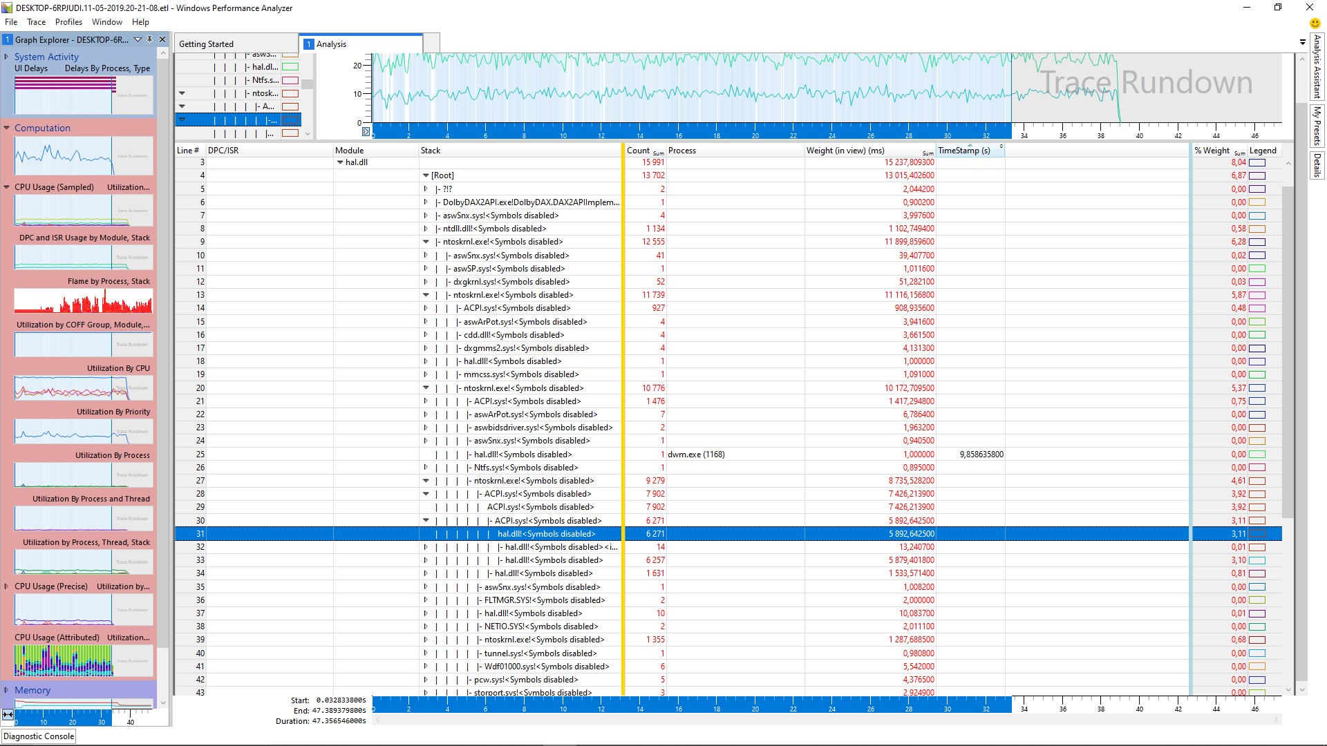1327x746 pixels.
Task: Open the Diagnostic Console
Action: [x=39, y=736]
